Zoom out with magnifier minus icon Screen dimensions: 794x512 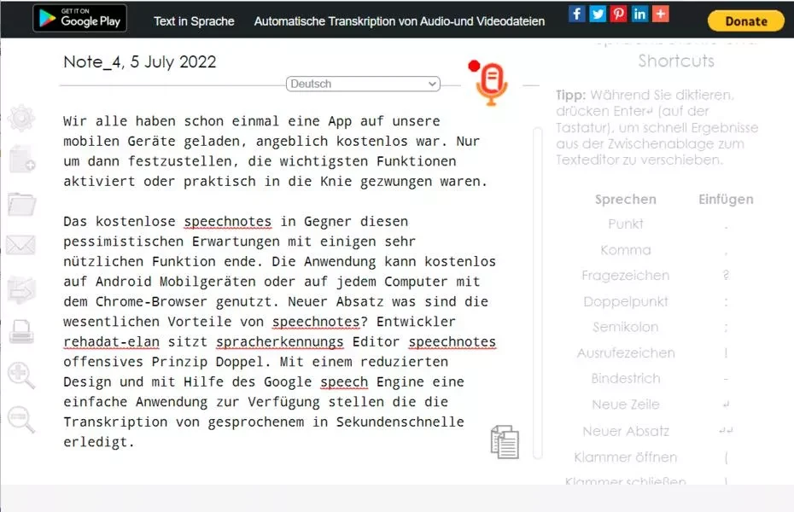pyautogui.click(x=21, y=420)
